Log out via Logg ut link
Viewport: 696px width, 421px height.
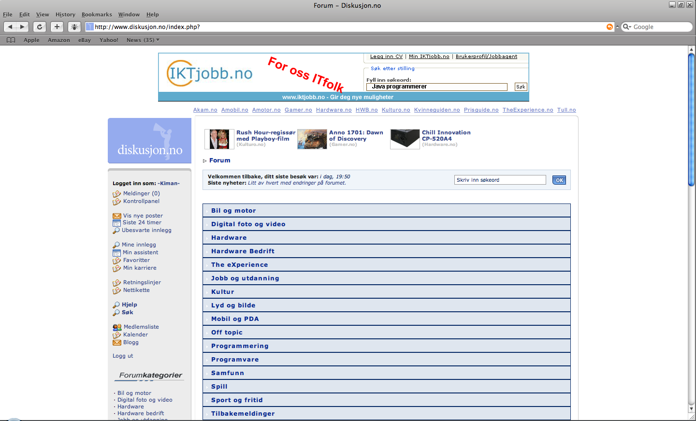click(x=123, y=356)
